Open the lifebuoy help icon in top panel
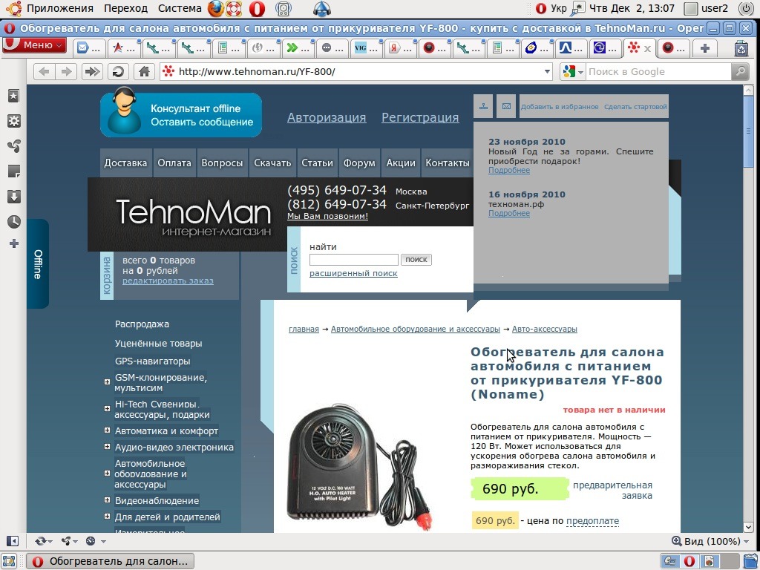The width and height of the screenshot is (760, 570). pyautogui.click(x=235, y=8)
